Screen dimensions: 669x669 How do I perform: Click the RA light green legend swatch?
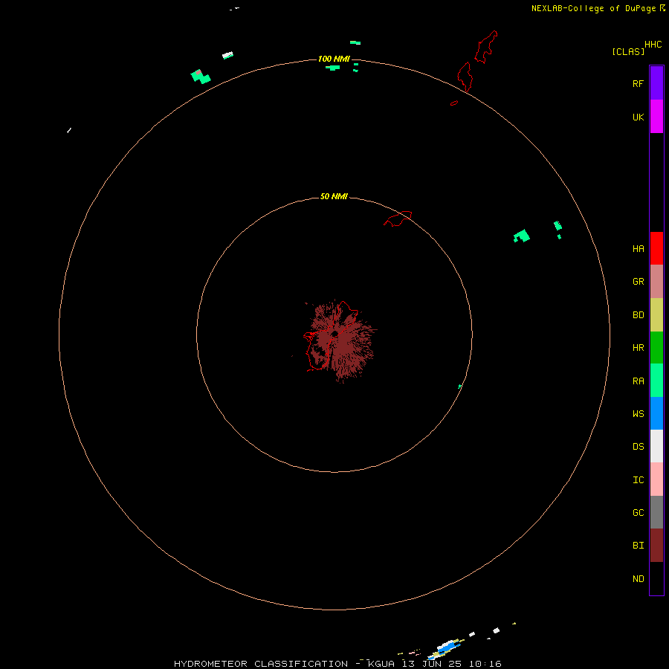[x=656, y=381]
